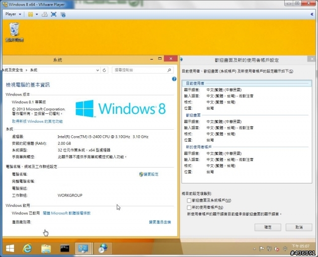Enter VMware full screen mode
This screenshot has width=318, height=257.
(x=54, y=14)
